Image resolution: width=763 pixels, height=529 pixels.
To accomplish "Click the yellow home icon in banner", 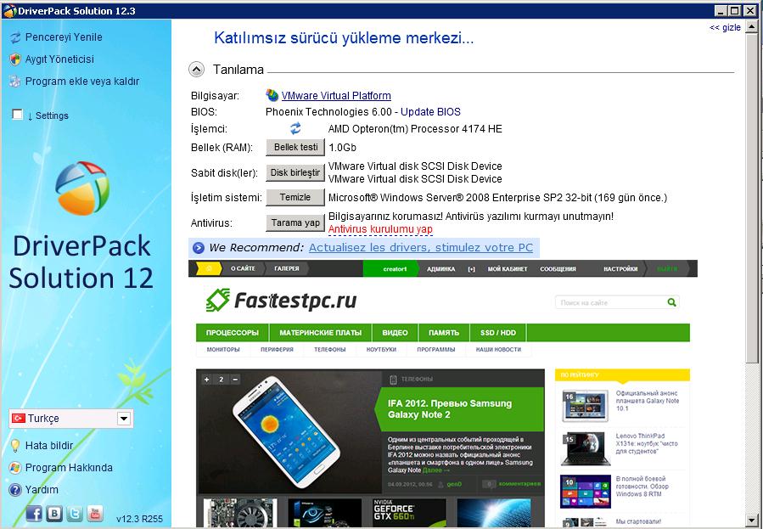I will click(x=209, y=268).
